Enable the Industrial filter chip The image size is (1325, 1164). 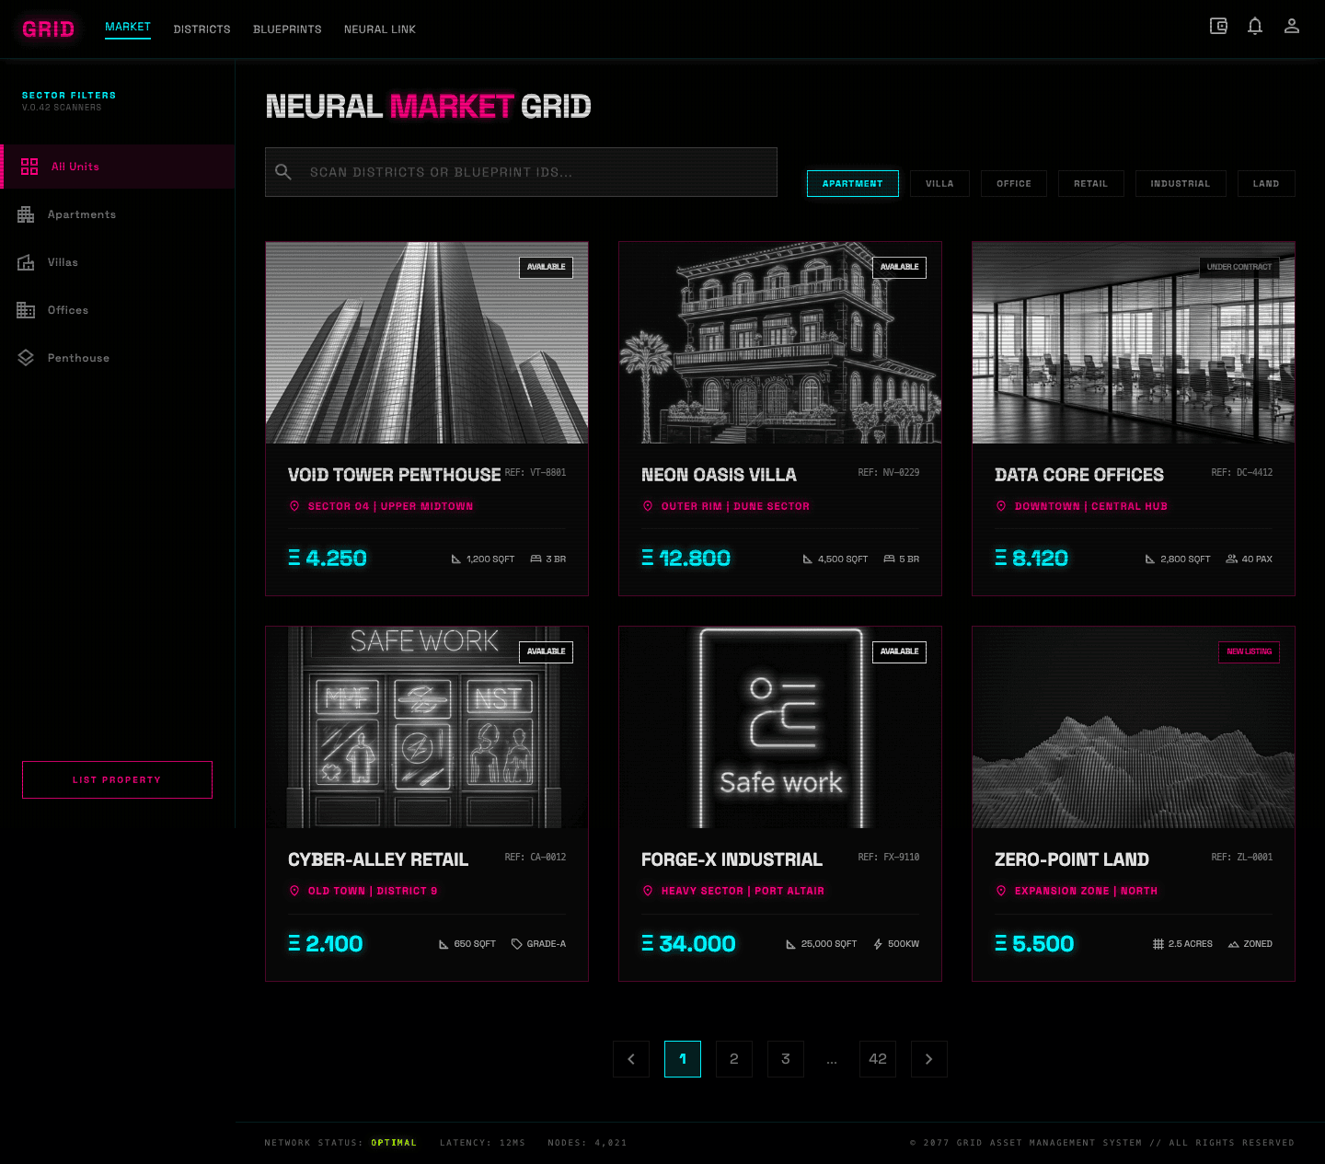[x=1180, y=183]
